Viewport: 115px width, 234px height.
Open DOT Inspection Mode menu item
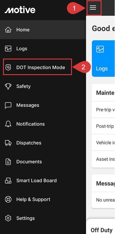coord(38,68)
